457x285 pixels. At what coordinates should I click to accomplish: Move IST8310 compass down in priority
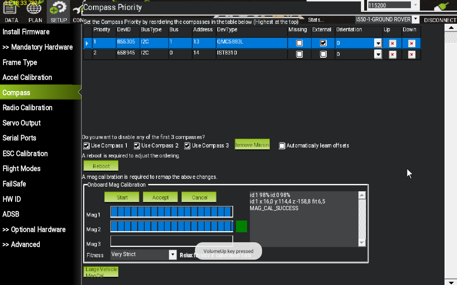point(411,55)
